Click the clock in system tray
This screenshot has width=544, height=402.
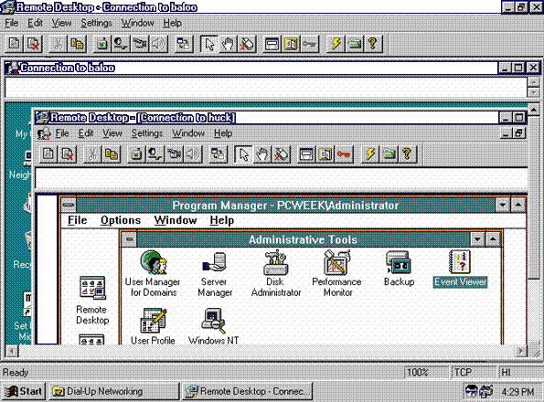(517, 392)
